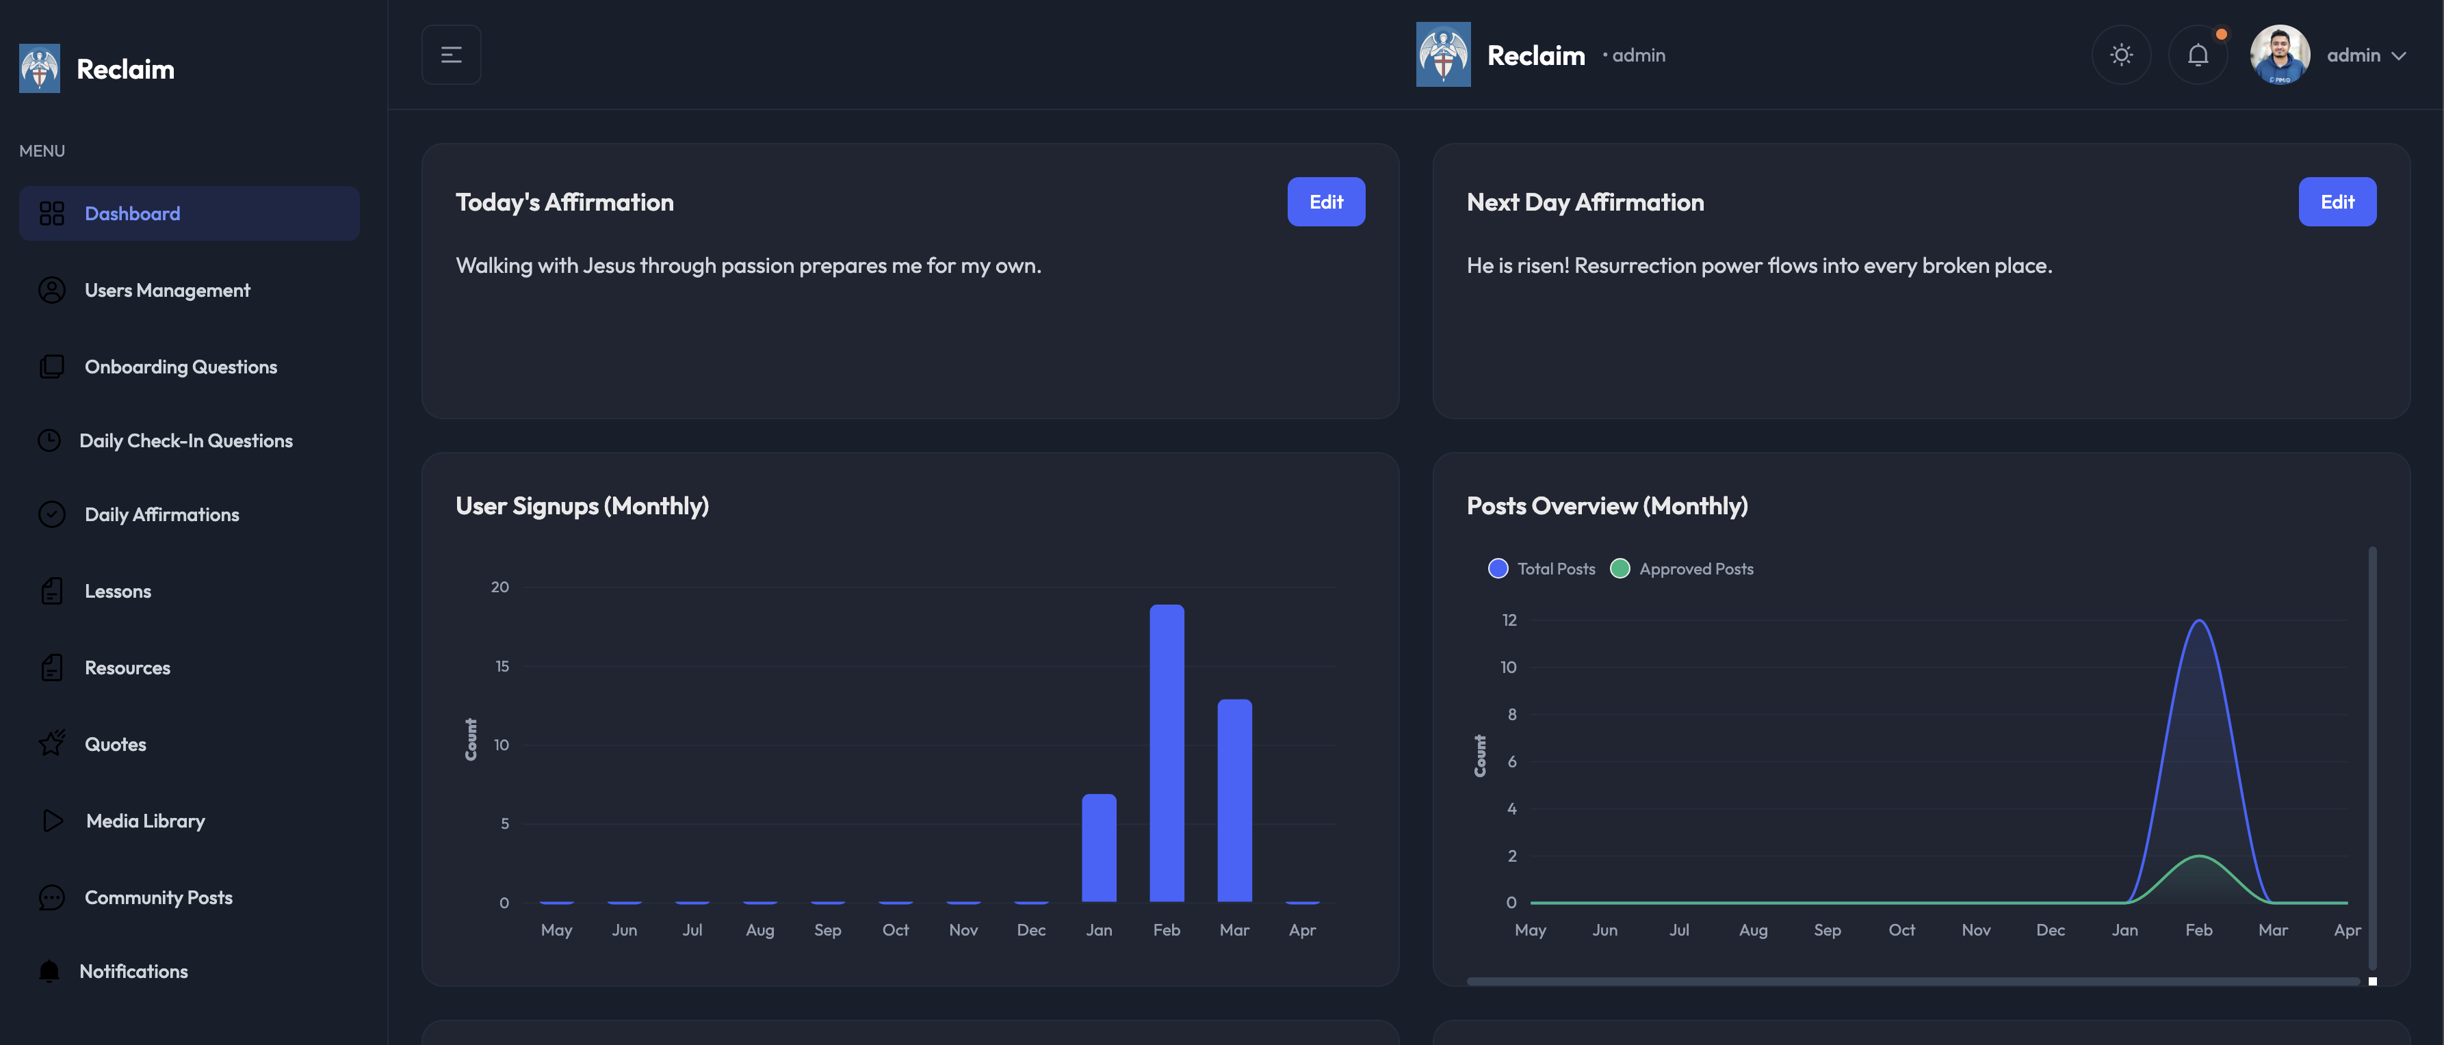This screenshot has width=2444, height=1045.
Task: Click the Onboarding Questions stacked-squares icon
Action: [51, 367]
